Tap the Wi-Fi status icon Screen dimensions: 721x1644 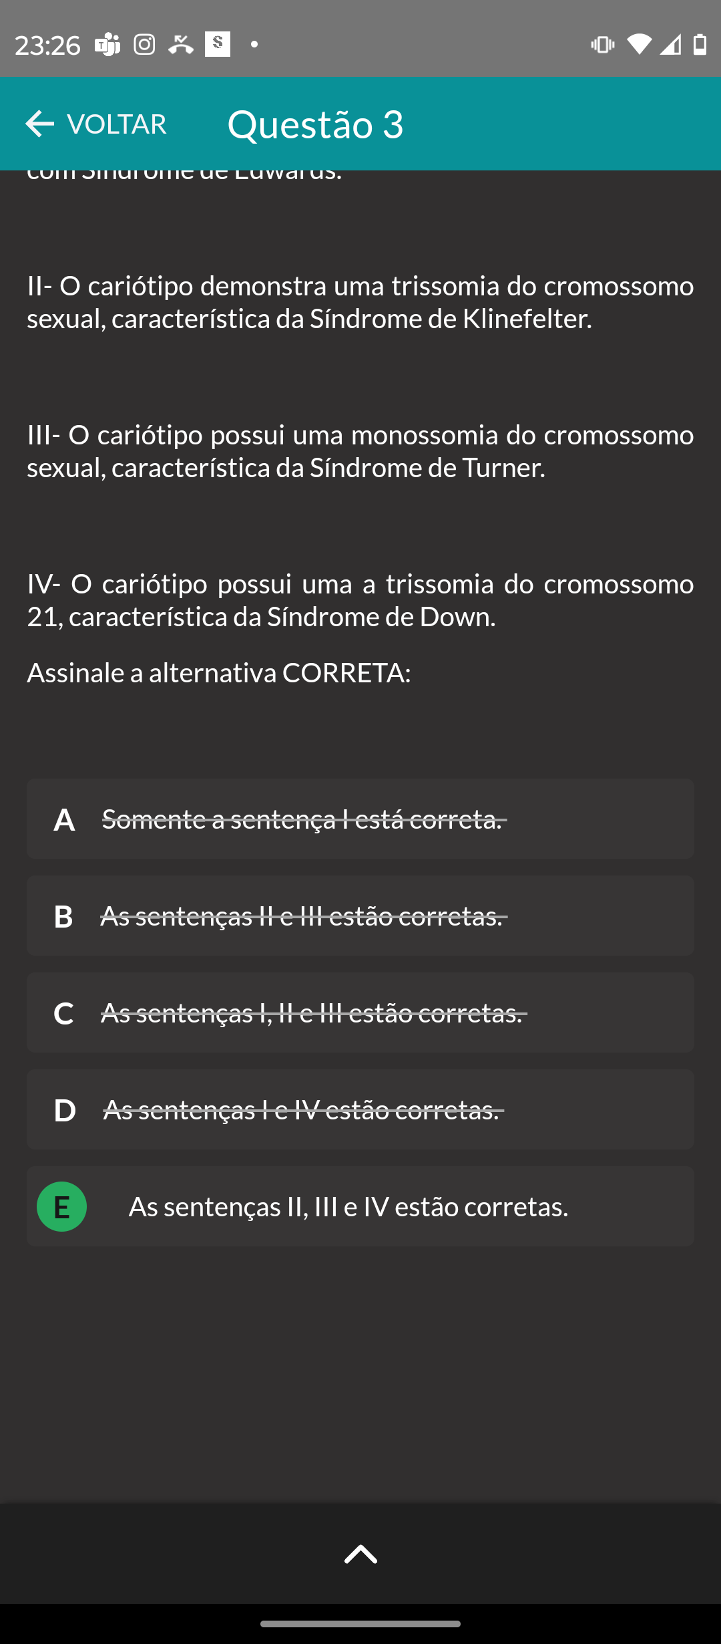pos(638,45)
